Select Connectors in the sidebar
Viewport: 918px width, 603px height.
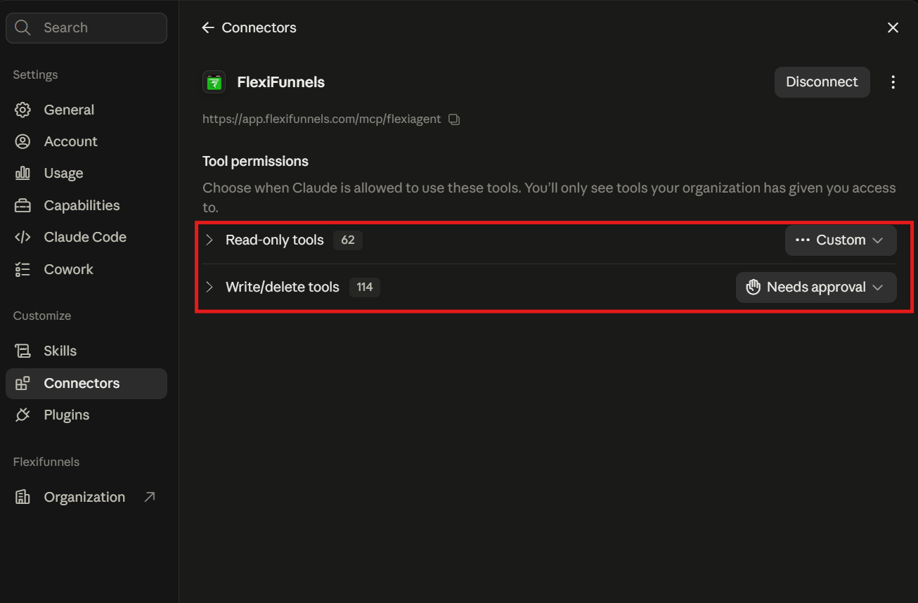(x=86, y=383)
